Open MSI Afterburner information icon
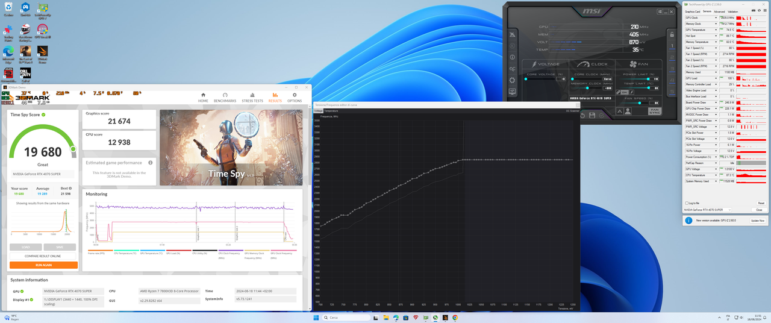771x323 pixels. (x=512, y=57)
